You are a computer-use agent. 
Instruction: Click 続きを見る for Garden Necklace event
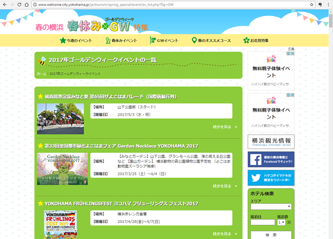tap(225, 186)
